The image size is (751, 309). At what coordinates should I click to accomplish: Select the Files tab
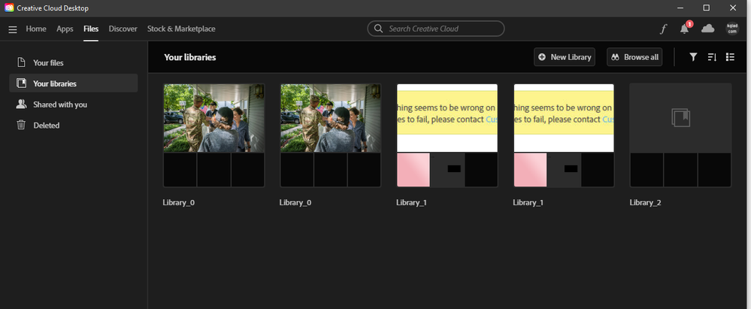[91, 29]
